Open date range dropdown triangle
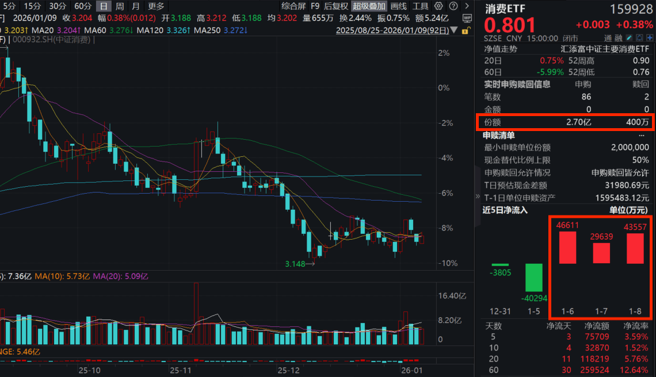Screen dimensions: 656x377 (x=453, y=29)
